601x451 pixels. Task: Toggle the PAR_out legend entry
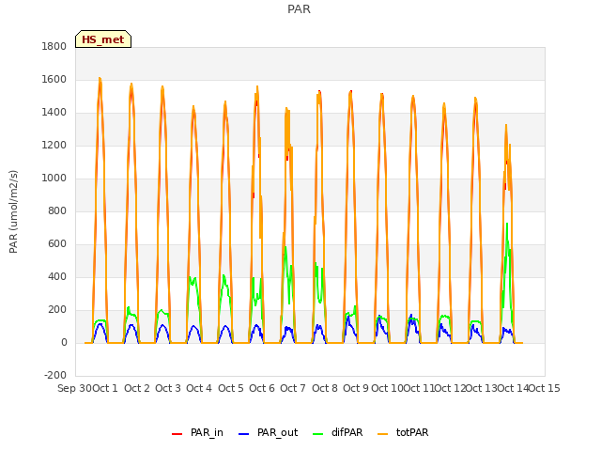point(268,432)
